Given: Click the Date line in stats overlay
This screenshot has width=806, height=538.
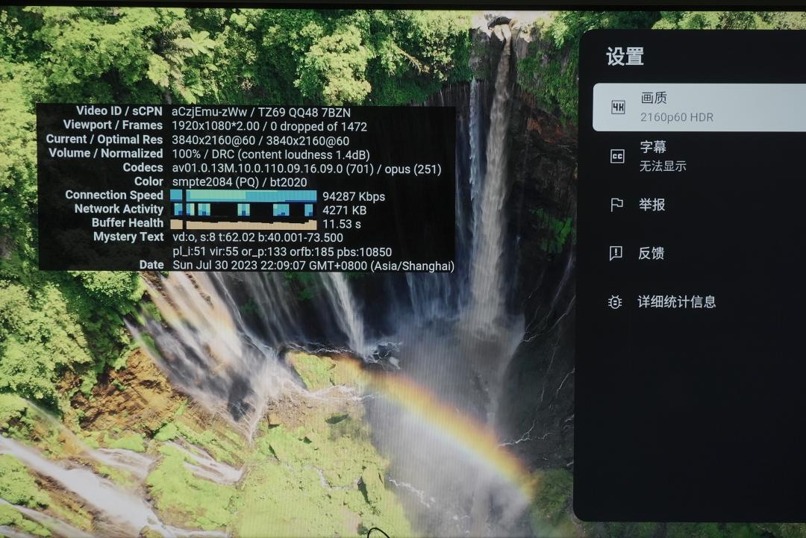Looking at the screenshot, I should (x=313, y=266).
